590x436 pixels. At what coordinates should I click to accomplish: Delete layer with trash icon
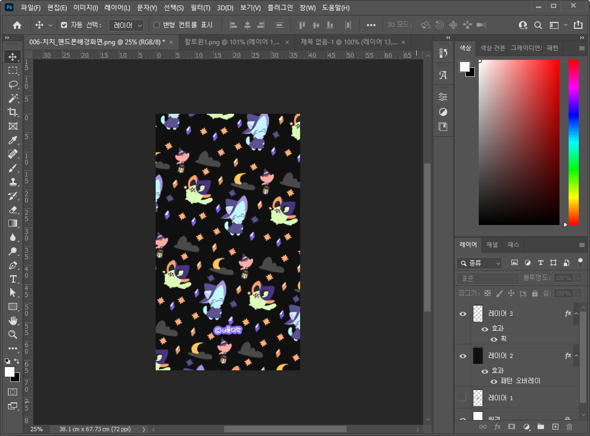tap(569, 426)
